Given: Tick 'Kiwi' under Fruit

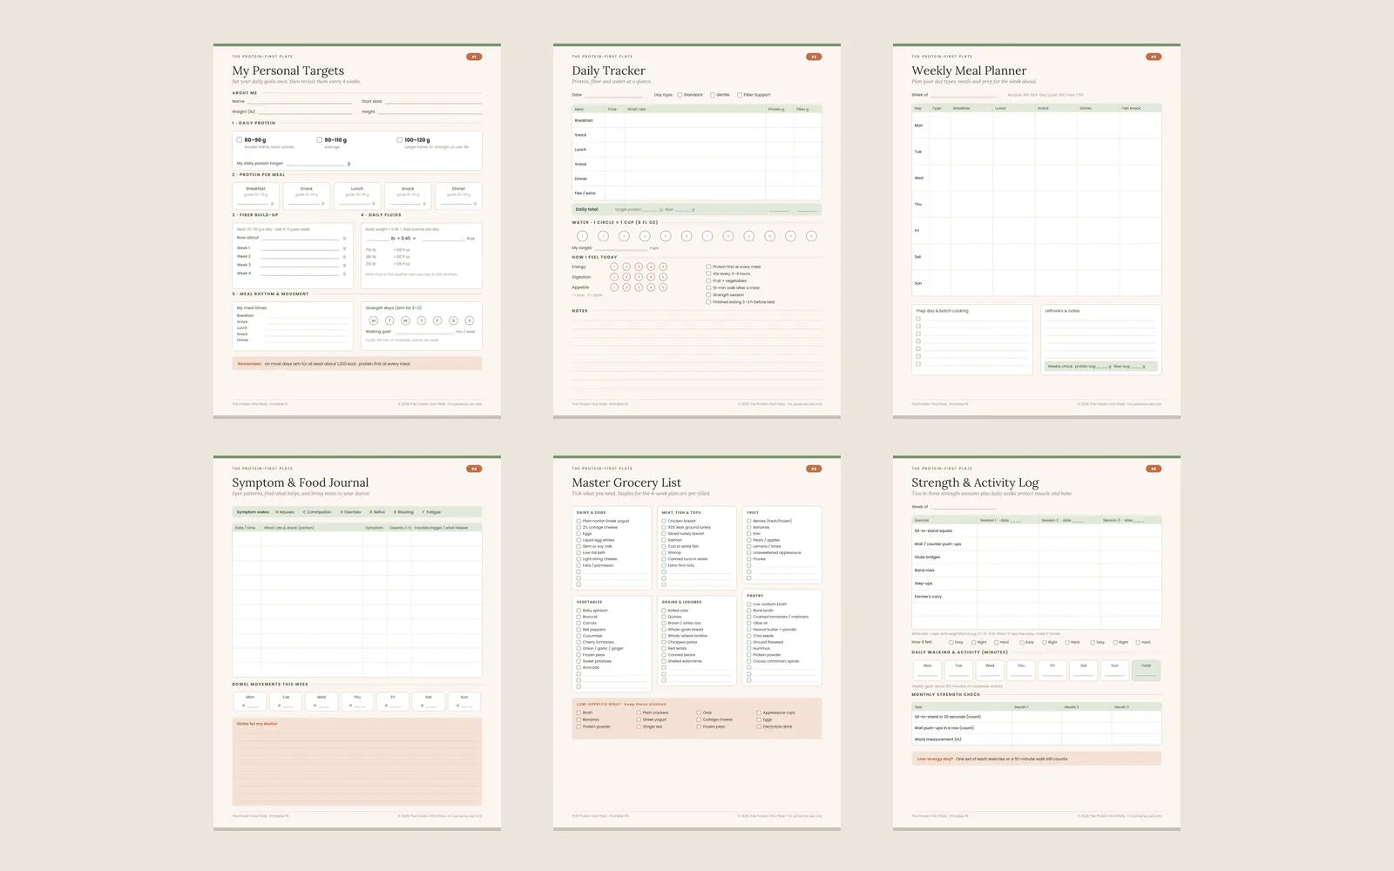Looking at the screenshot, I should click(749, 534).
